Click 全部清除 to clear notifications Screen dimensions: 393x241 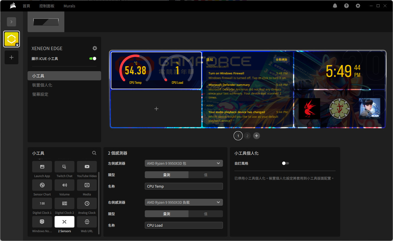(281, 60)
